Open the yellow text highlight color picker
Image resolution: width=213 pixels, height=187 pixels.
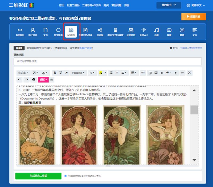tap(101, 73)
